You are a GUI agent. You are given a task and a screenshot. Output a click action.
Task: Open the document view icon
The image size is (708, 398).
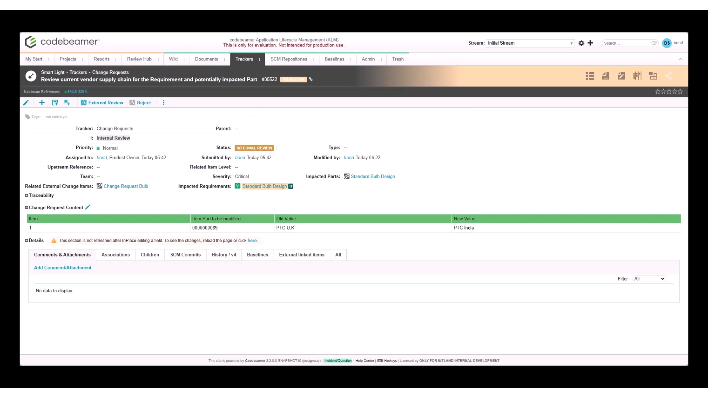[605, 76]
